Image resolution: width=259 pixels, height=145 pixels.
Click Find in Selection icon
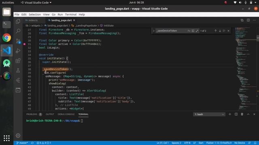224,31
